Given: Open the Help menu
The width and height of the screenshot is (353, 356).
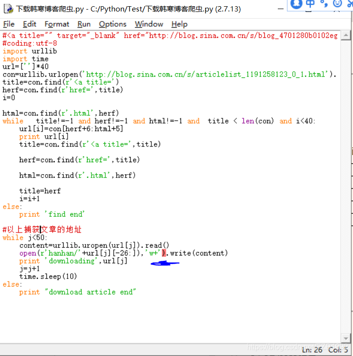Looking at the screenshot, I should (179, 24).
